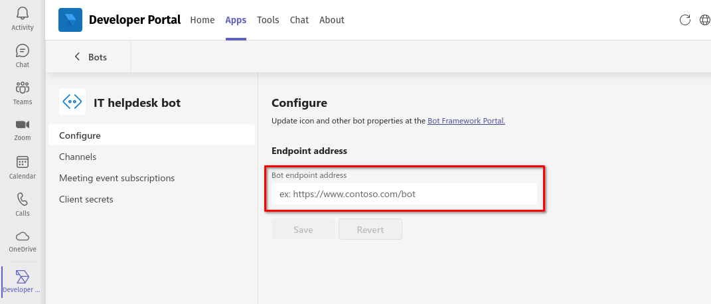Open the Calendar sidebar icon
Viewport: 711px width, 304px height.
click(x=22, y=162)
